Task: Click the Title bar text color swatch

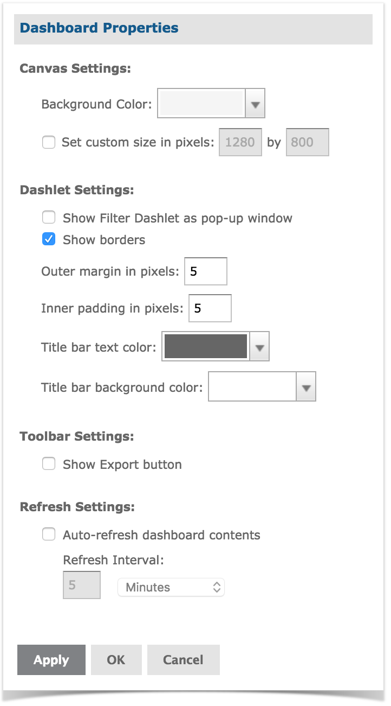Action: click(x=206, y=346)
